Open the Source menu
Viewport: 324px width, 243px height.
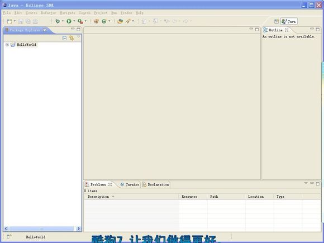31,13
